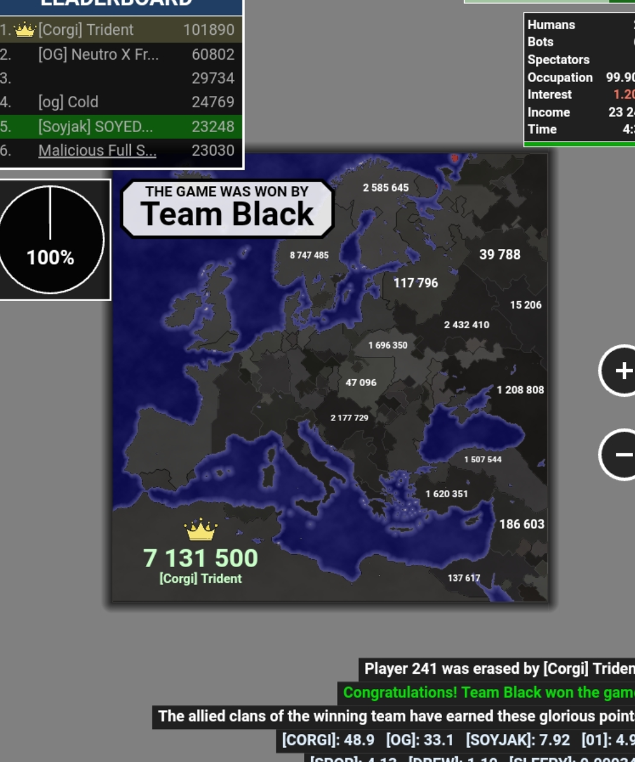Image resolution: width=635 pixels, height=762 pixels.
Task: Select the [og] Cold leaderboard entry
Action: point(121,102)
